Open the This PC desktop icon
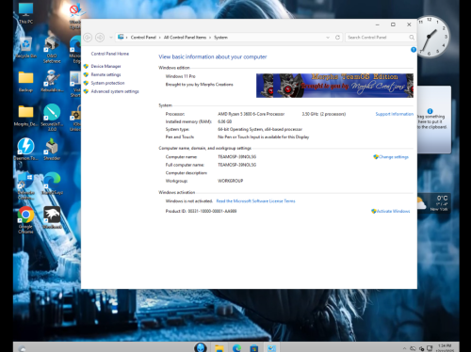Image resolution: width=471 pixels, height=352 pixels. 25,13
